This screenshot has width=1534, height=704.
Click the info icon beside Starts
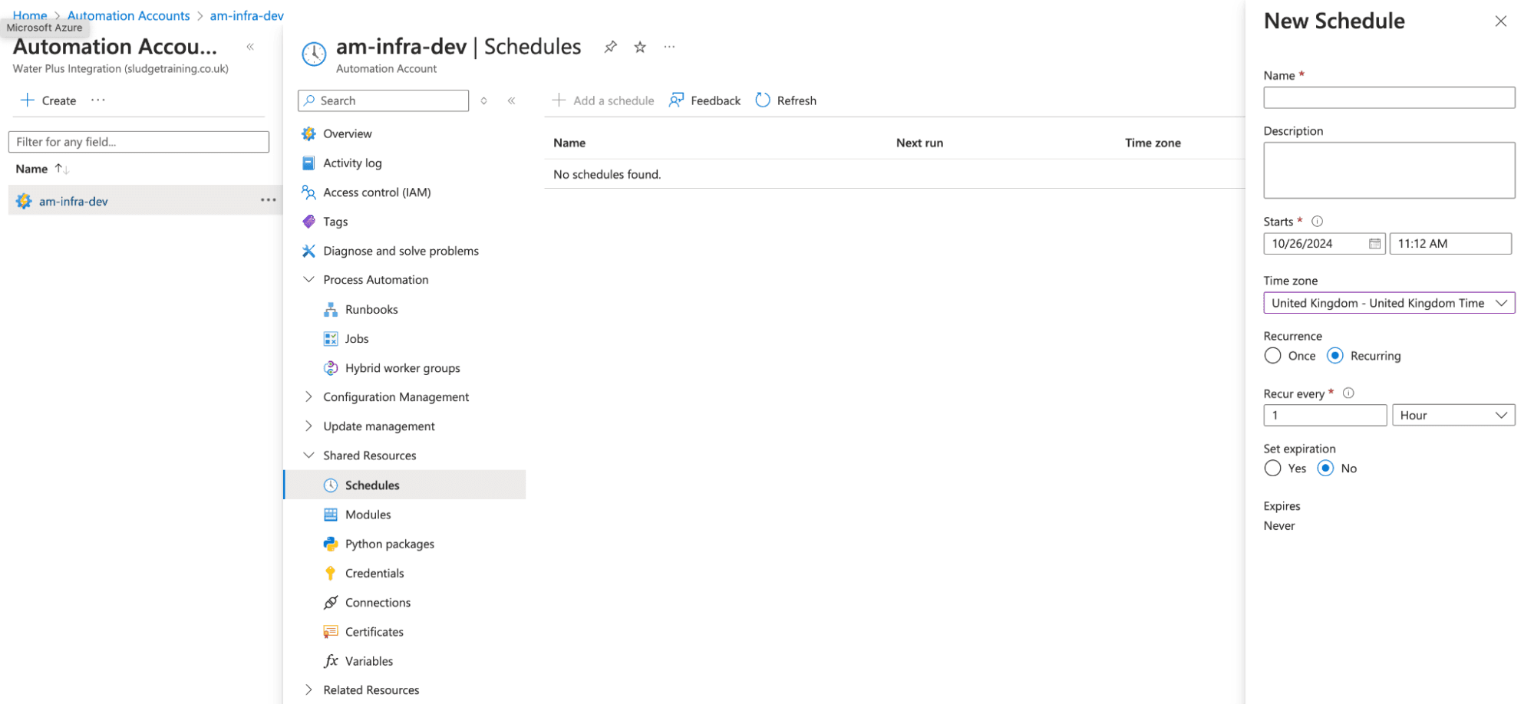[1317, 222]
